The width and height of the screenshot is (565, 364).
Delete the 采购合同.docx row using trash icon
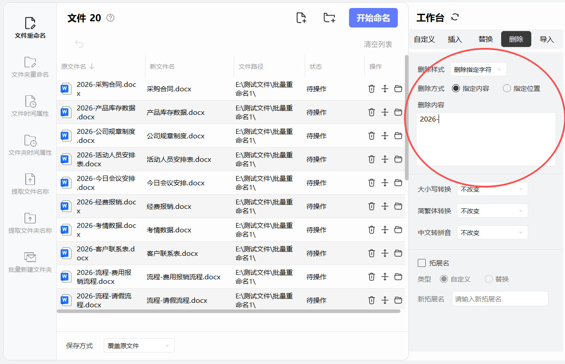tap(372, 89)
